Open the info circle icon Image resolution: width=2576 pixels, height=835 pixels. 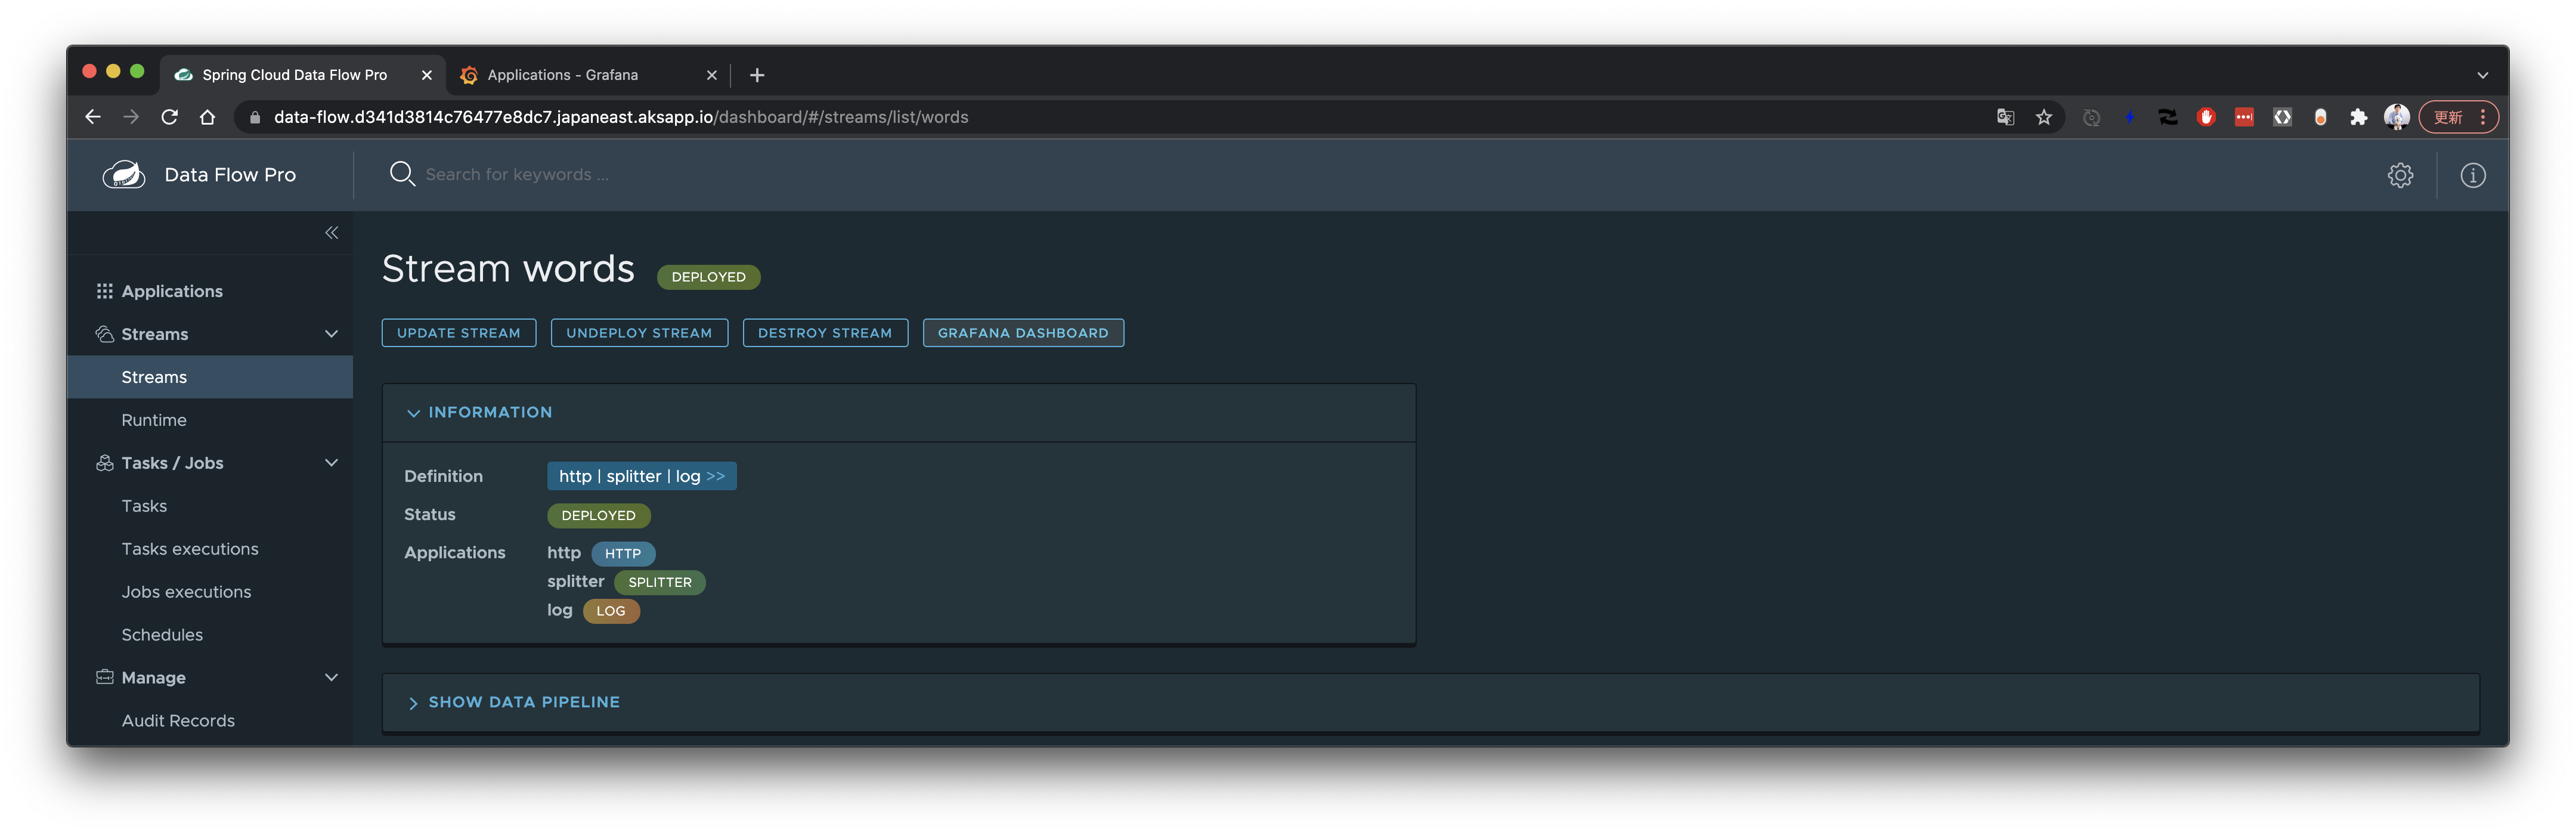(x=2473, y=175)
